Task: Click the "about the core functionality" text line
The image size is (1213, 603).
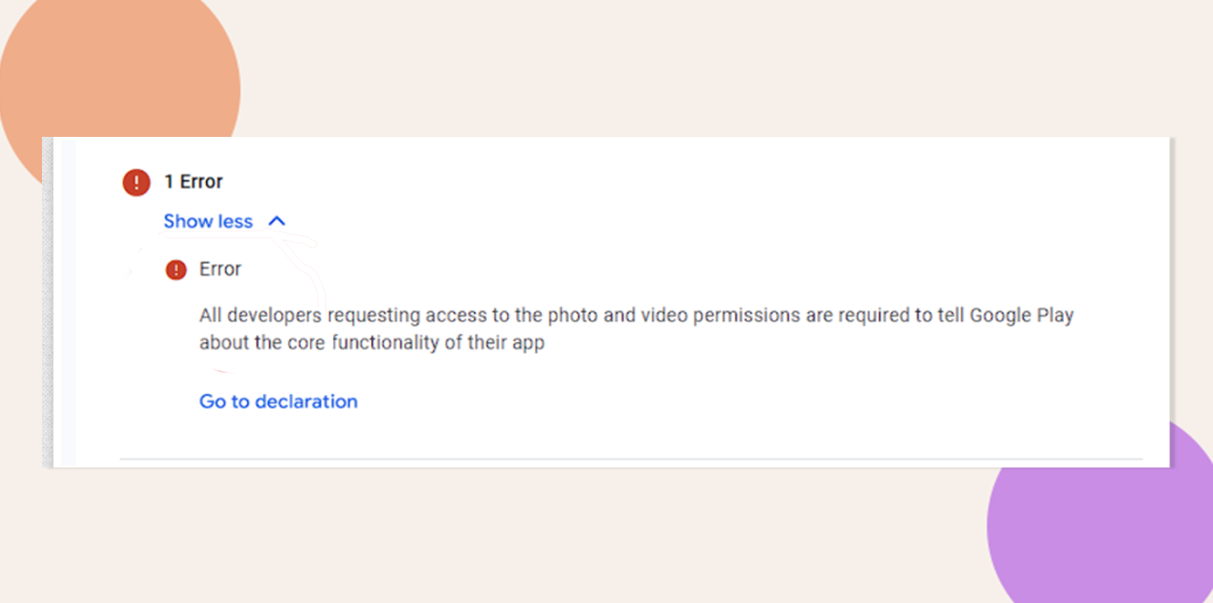Action: click(x=372, y=344)
